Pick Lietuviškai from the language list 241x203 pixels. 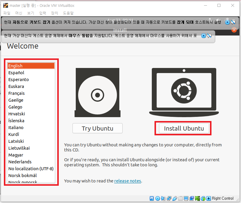tap(31, 148)
